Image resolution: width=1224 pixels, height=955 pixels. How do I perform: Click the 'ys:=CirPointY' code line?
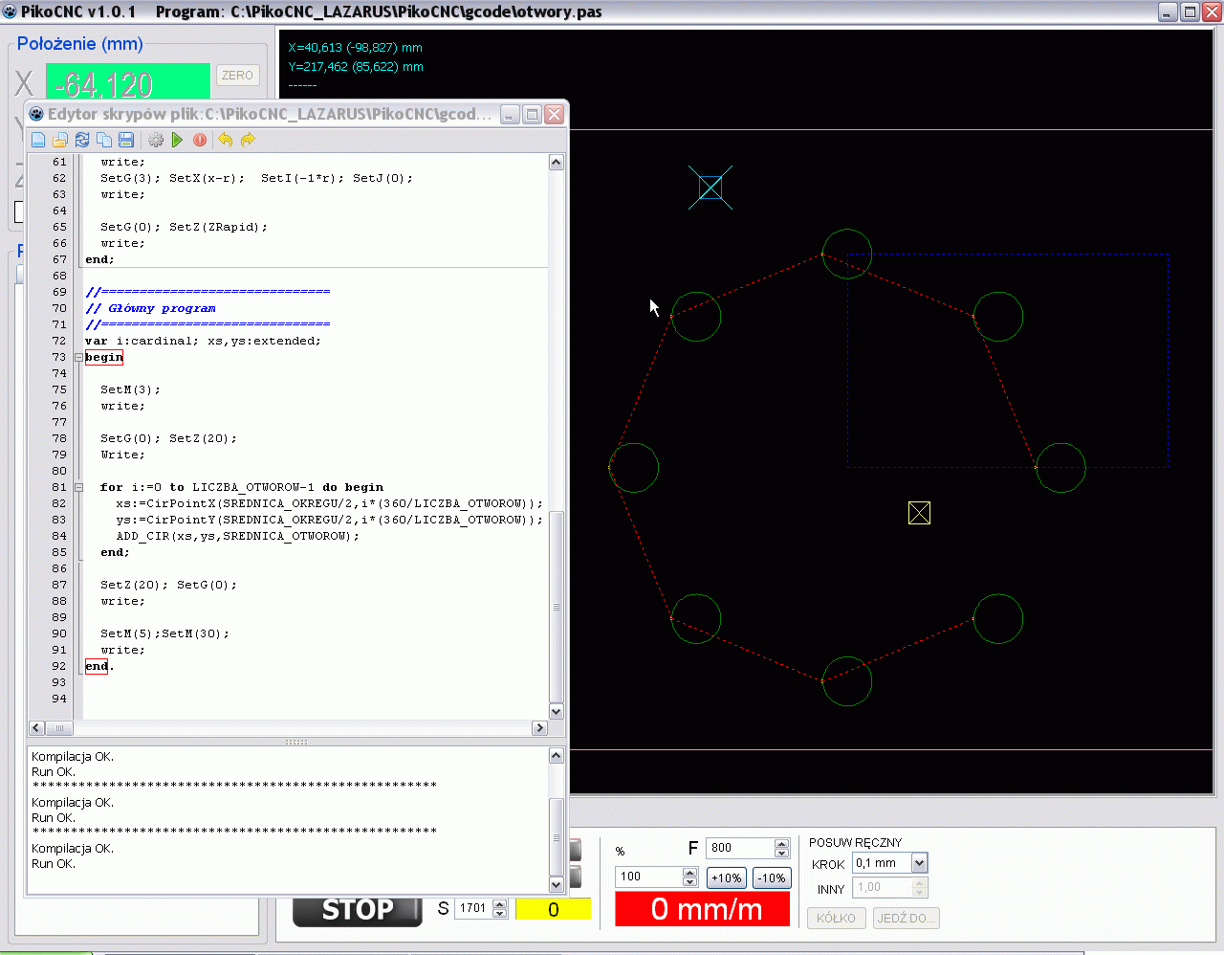[x=330, y=521]
